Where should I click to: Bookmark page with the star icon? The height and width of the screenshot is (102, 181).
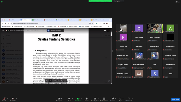click(x=92, y=23)
